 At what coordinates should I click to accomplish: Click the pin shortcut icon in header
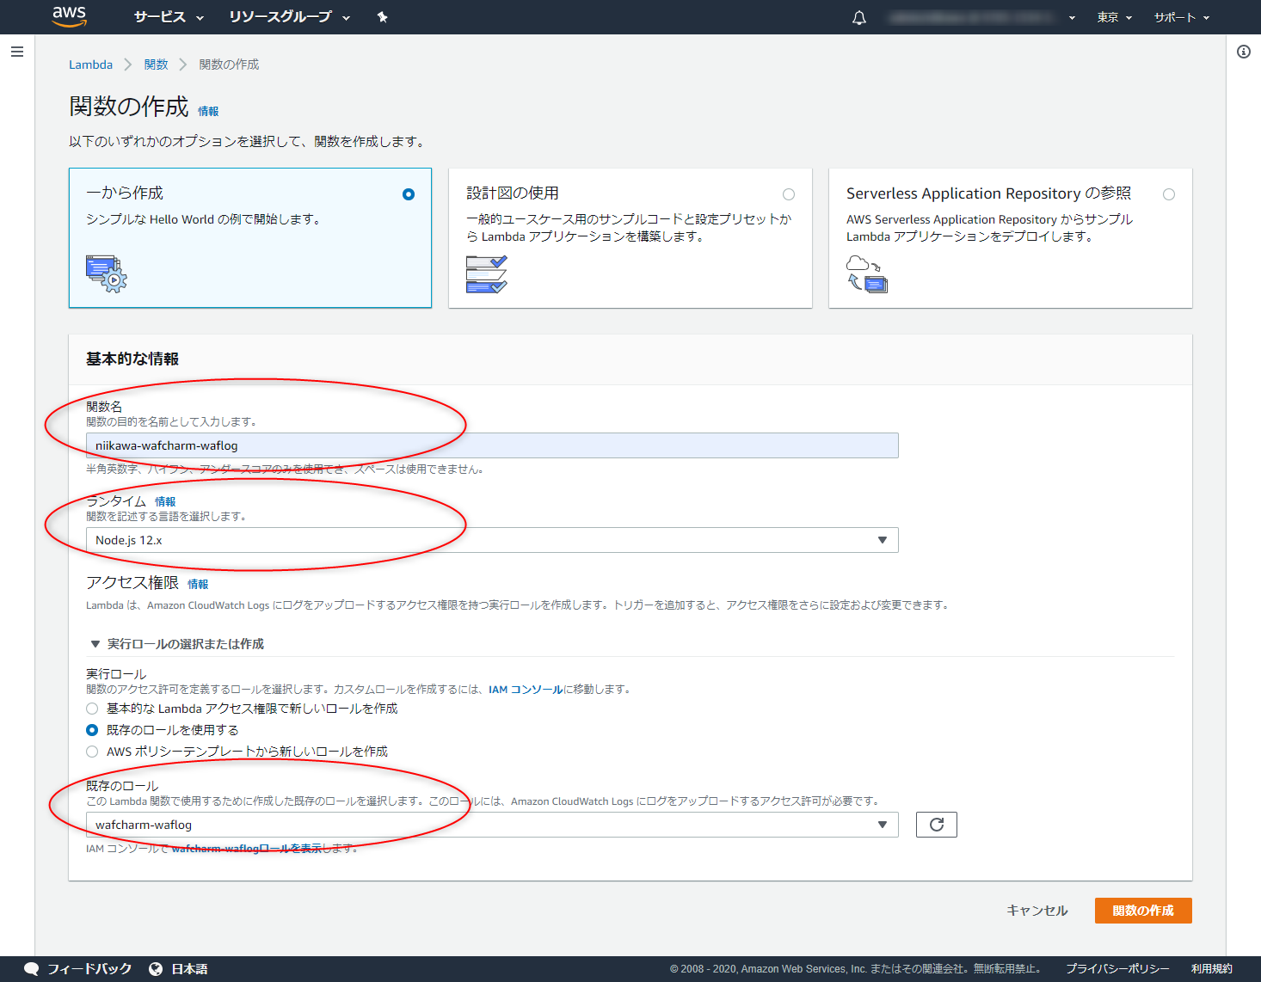[x=382, y=17]
